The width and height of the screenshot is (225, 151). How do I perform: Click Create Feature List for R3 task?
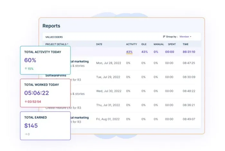63,108
